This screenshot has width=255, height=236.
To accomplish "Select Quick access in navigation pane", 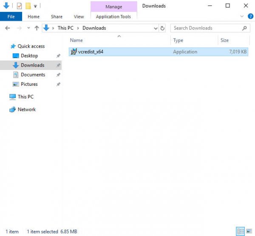I will point(31,46).
